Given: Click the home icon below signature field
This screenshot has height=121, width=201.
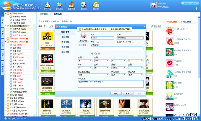Looking at the screenshot, I should [x=96, y=53].
